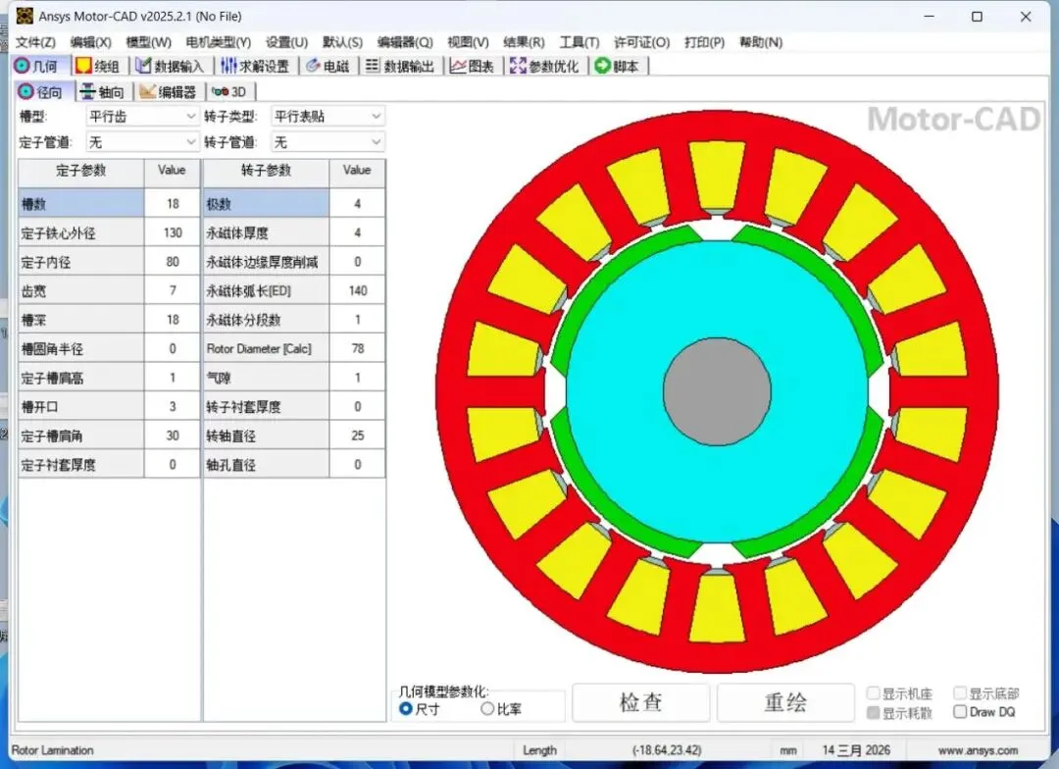Open the 数据输出 table icon
Viewport: 1059px width, 769px height.
pos(373,66)
